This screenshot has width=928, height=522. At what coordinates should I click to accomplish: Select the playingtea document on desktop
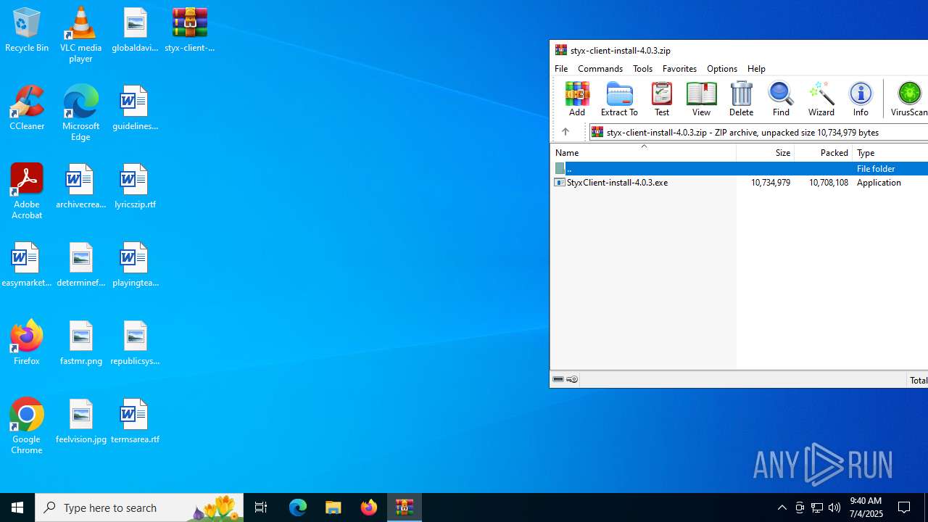point(135,265)
